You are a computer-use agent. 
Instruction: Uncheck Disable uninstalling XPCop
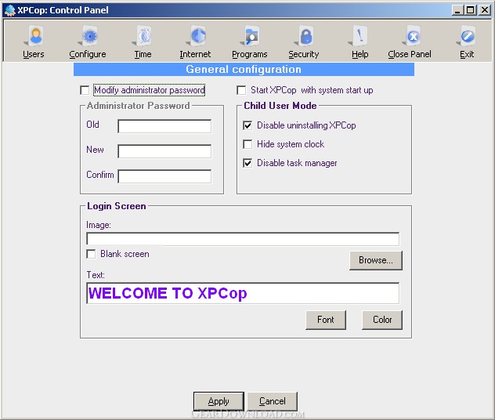tap(247, 125)
